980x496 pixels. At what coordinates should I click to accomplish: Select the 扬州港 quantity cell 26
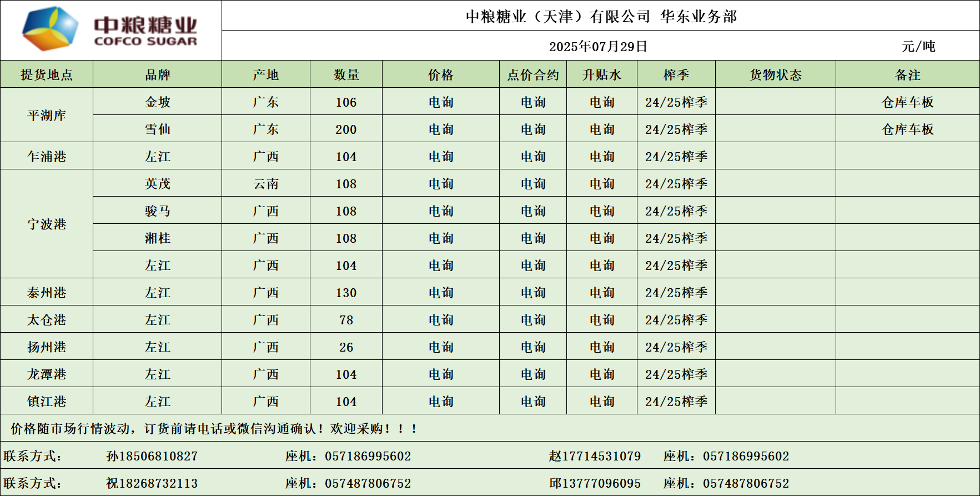[x=346, y=347]
